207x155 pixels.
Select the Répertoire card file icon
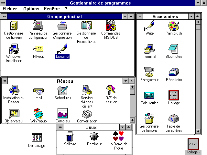click(x=174, y=72)
